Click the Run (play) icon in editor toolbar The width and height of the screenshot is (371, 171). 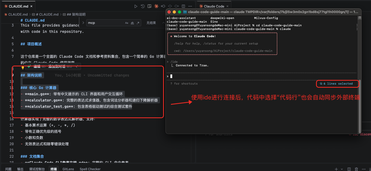(136, 6)
